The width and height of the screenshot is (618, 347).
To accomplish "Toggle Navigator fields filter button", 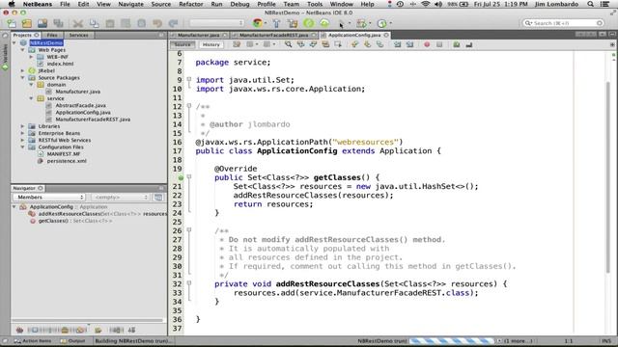I will (x=35, y=330).
